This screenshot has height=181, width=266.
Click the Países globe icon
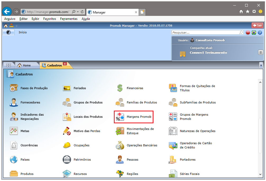(x=14, y=159)
